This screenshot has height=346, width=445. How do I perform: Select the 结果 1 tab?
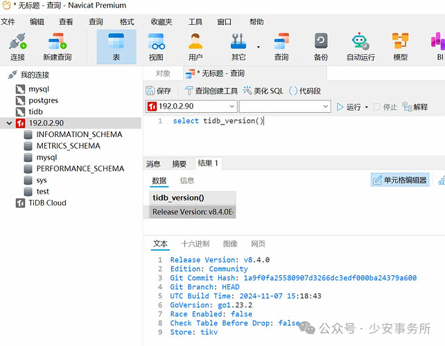(208, 163)
